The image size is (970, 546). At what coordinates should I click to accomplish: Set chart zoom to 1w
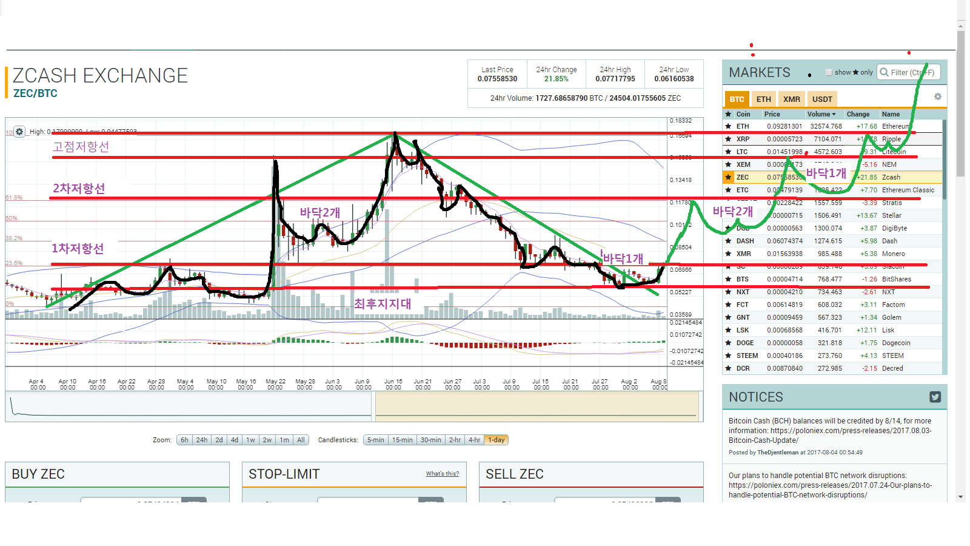click(x=250, y=440)
